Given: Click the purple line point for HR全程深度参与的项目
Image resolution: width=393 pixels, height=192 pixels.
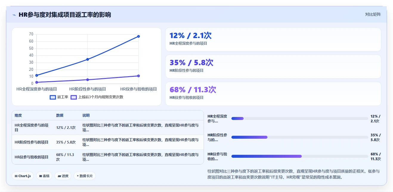Looking at the screenshot, I should [36, 82].
